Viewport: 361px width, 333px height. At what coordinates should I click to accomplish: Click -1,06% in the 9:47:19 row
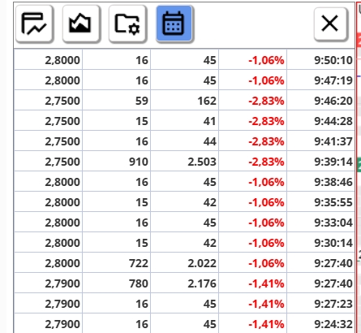[x=266, y=80]
